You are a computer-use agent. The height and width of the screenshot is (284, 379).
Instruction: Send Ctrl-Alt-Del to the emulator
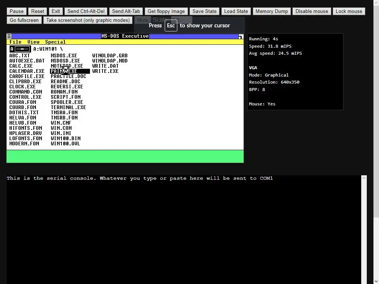86,11
